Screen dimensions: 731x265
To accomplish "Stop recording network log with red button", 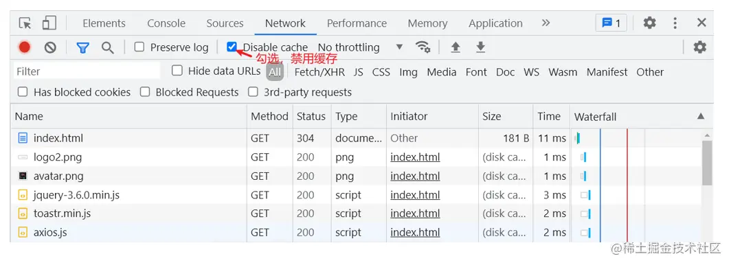I will pos(25,47).
